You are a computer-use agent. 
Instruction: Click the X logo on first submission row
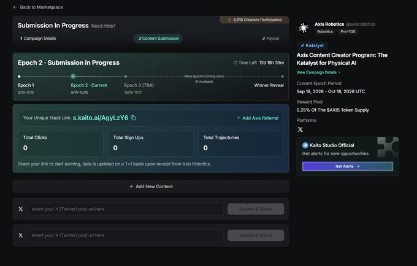click(x=20, y=209)
